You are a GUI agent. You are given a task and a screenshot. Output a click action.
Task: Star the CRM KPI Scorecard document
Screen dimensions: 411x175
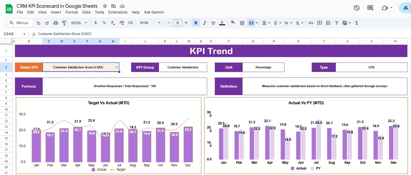click(x=105, y=6)
